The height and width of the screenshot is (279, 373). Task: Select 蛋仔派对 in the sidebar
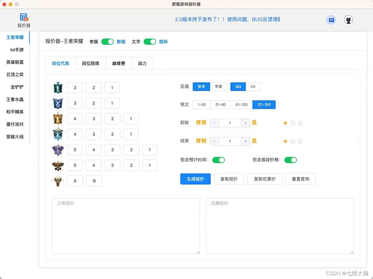[15, 124]
